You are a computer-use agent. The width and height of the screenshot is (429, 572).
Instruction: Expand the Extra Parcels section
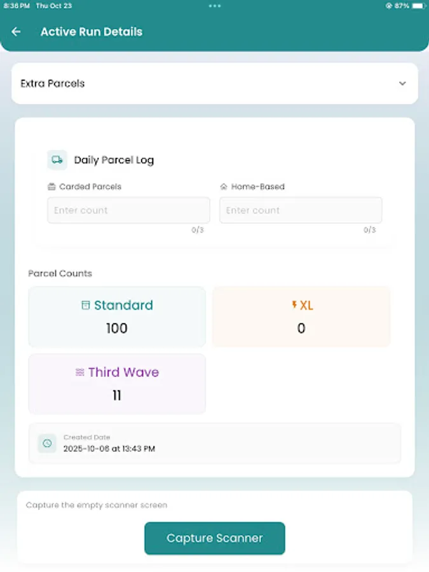[x=214, y=83]
